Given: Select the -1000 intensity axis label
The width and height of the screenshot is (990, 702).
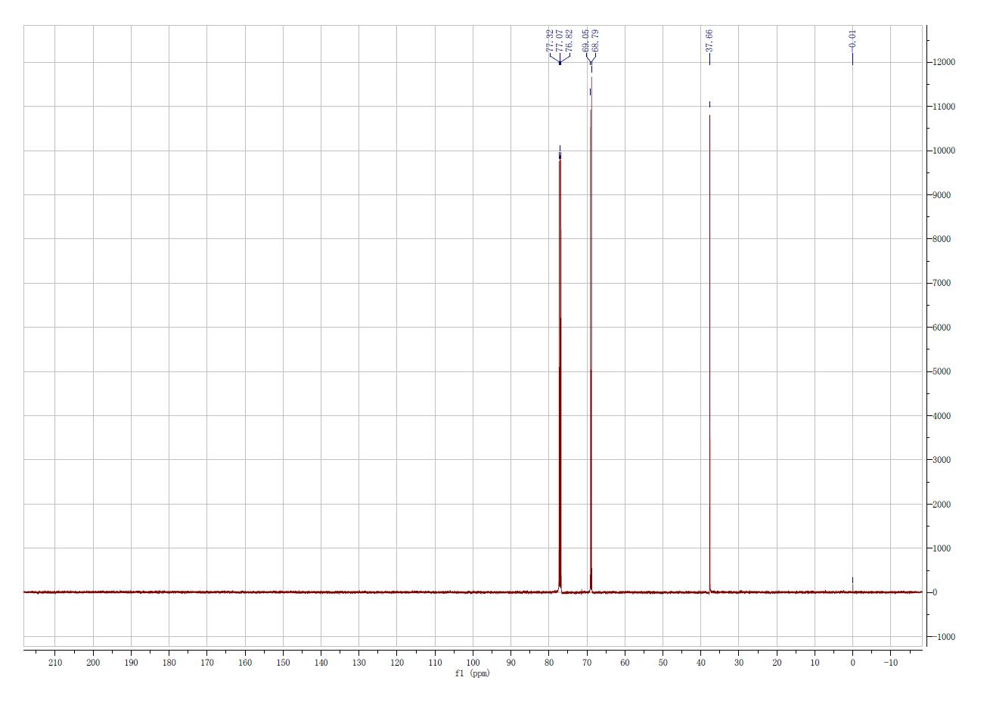Looking at the screenshot, I should [945, 637].
